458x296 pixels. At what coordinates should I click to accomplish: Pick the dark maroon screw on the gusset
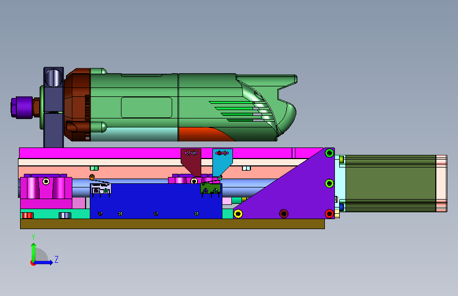tap(284, 213)
